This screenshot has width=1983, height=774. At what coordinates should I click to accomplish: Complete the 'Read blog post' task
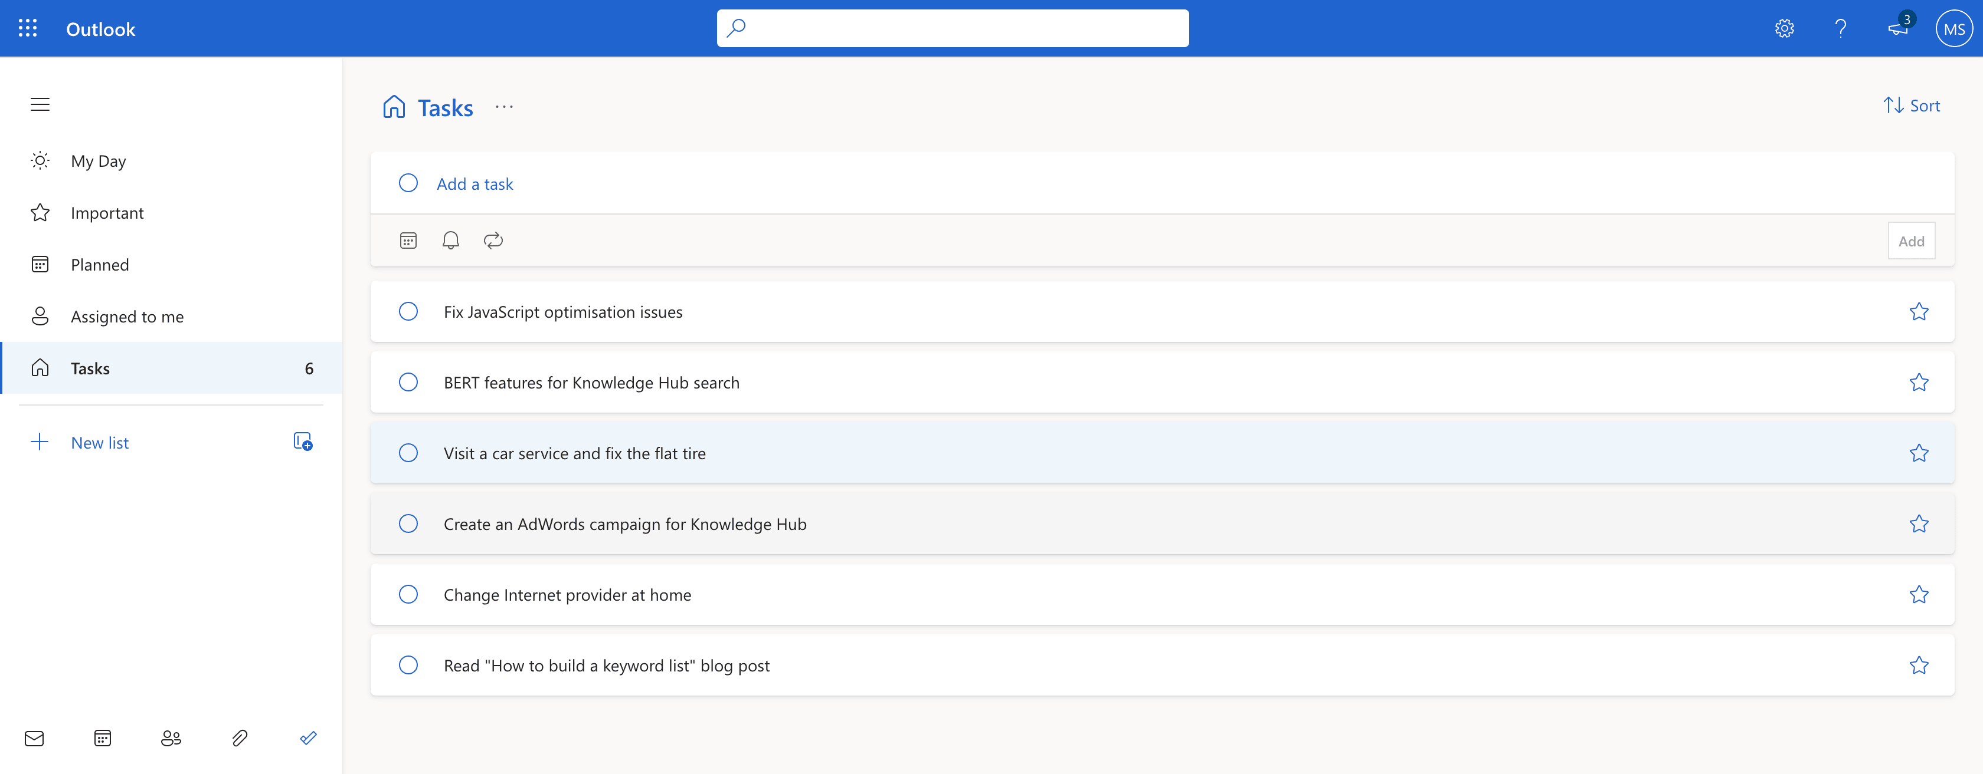[408, 665]
